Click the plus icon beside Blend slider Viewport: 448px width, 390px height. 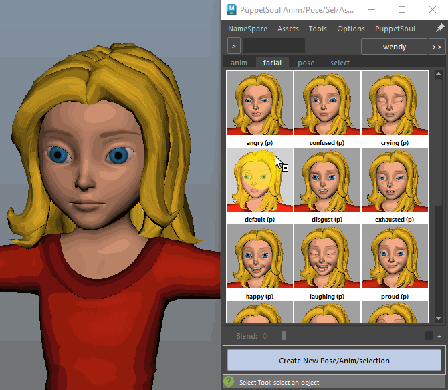point(439,337)
